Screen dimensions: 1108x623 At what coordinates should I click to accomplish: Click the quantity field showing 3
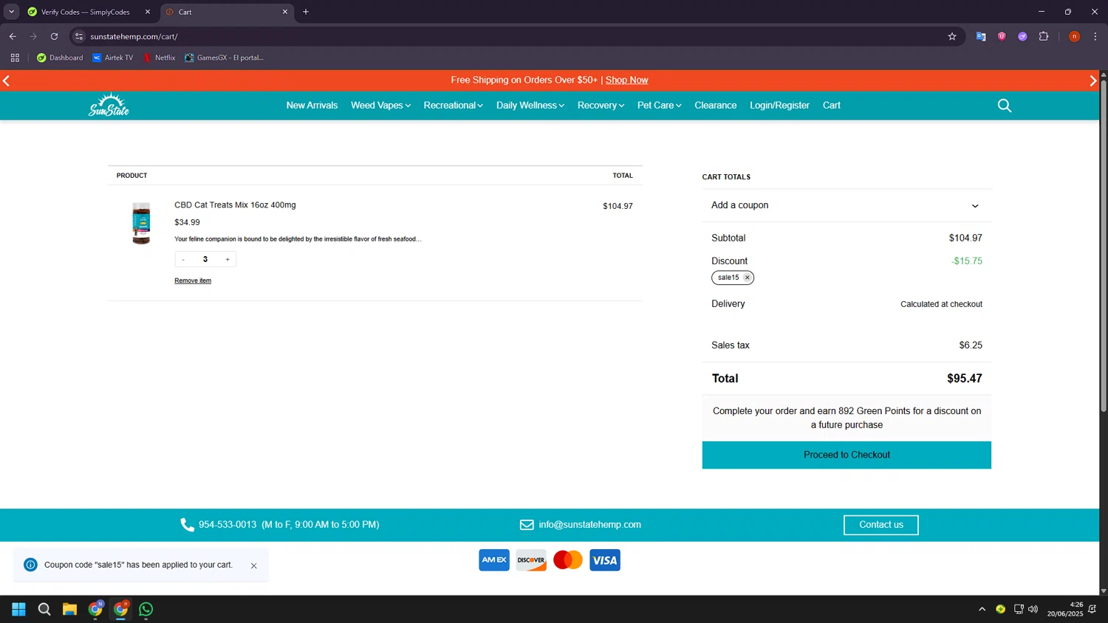205,259
